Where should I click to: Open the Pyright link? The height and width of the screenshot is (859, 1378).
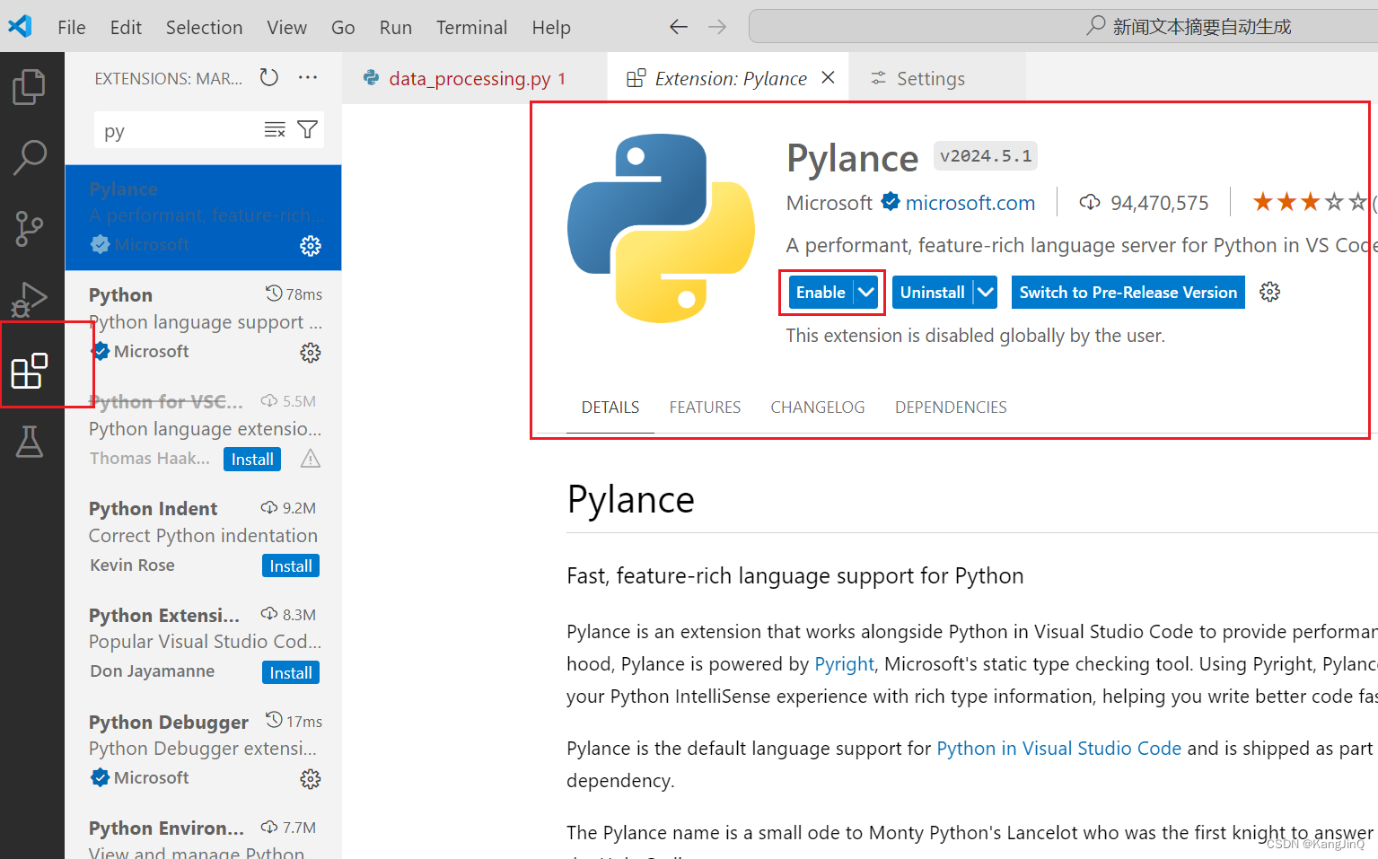844,664
